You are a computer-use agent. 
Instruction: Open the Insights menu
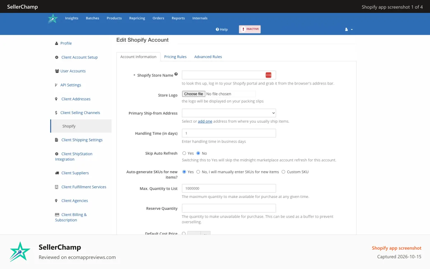click(72, 18)
